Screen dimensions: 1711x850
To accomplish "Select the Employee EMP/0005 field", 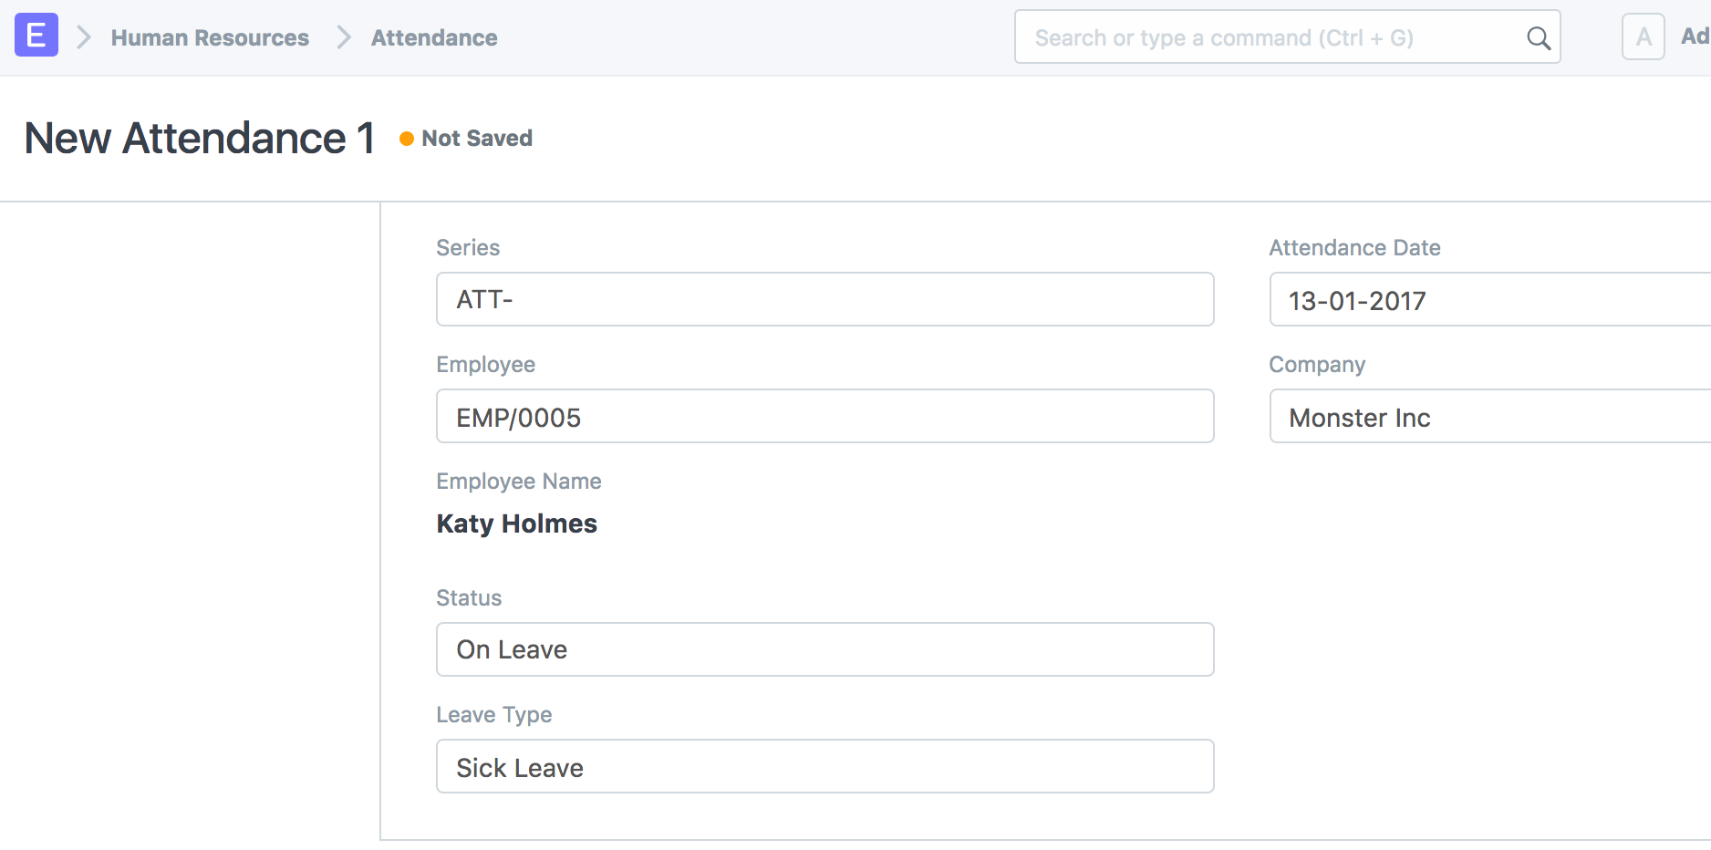I will tap(824, 416).
